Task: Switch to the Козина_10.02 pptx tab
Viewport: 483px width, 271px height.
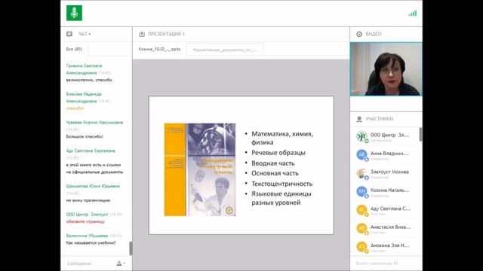Action: point(159,49)
